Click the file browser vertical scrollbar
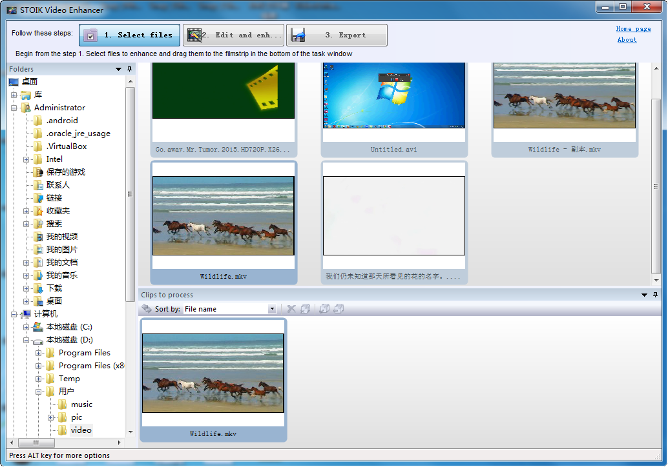The width and height of the screenshot is (668, 467). tap(656, 187)
